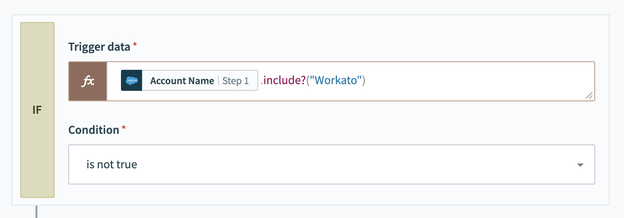624x218 pixels.
Task: Click the "Condition" field label
Action: pyautogui.click(x=94, y=130)
